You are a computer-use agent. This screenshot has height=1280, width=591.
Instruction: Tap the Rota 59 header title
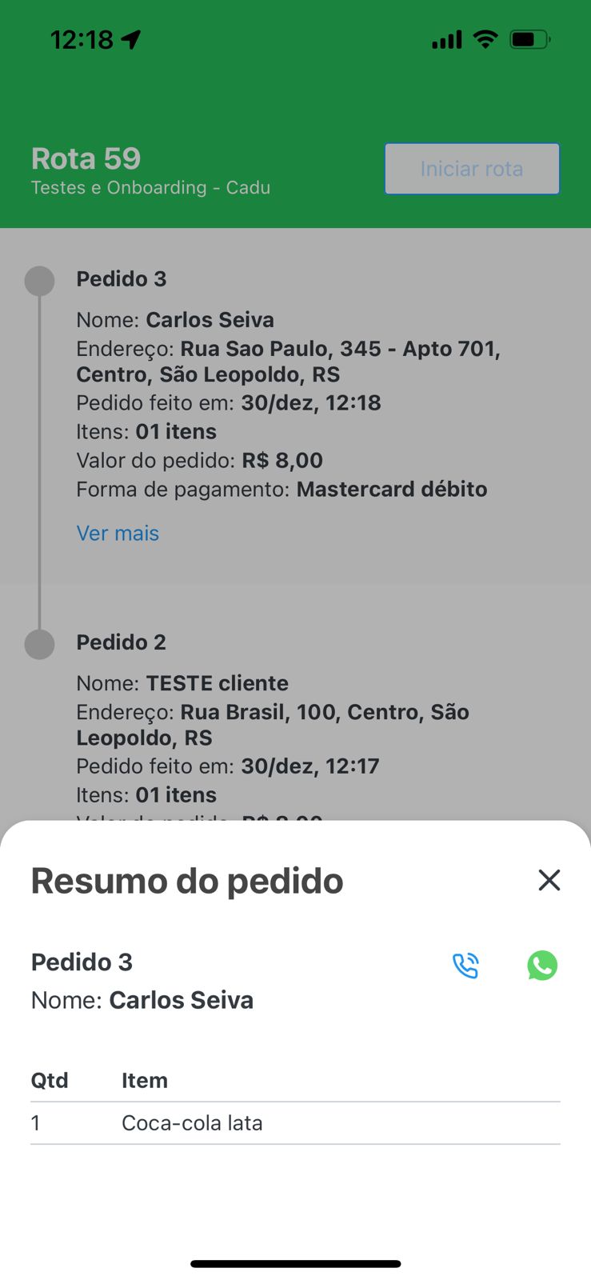[86, 158]
